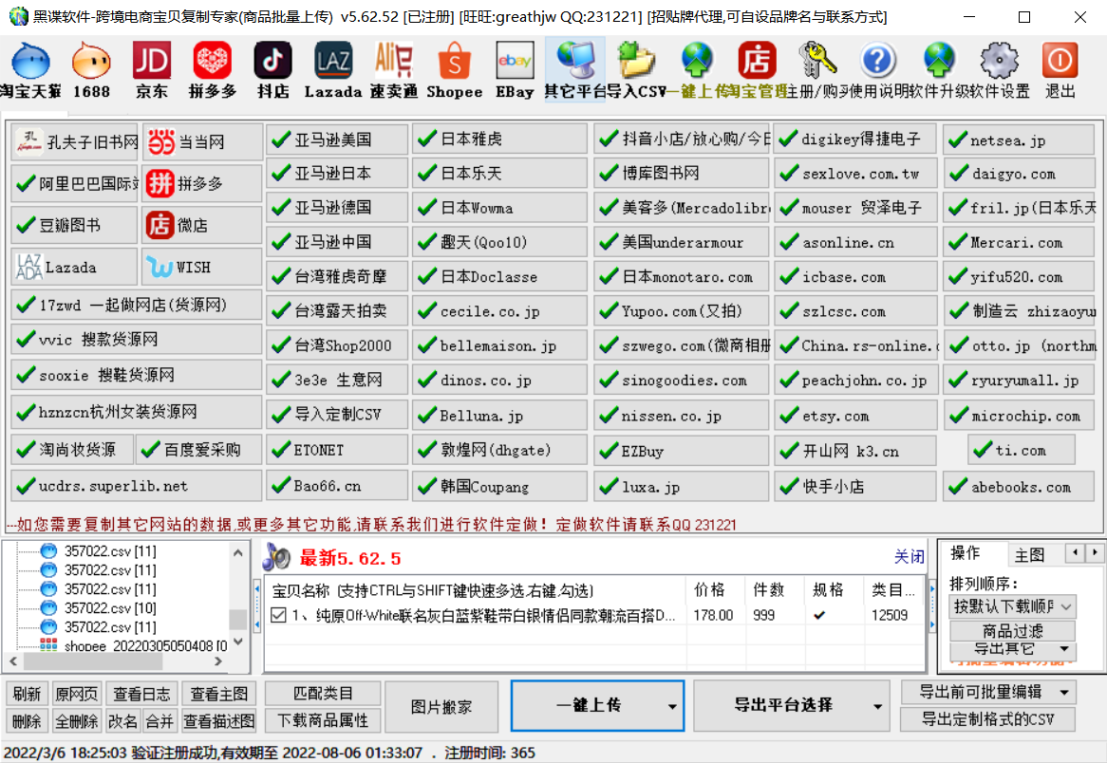Click the file tree horizontal scrollbar thumb
This screenshot has height=763, width=1107.
coord(93,661)
